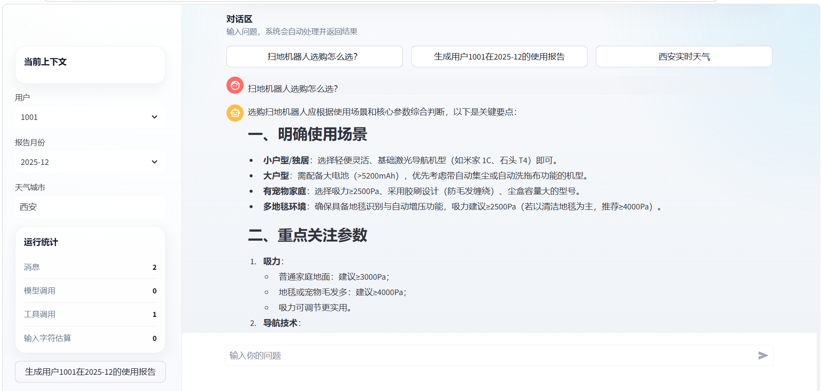This screenshot has width=822, height=391.
Task: Click the heading 二、重点关注参数
Action: coord(307,235)
